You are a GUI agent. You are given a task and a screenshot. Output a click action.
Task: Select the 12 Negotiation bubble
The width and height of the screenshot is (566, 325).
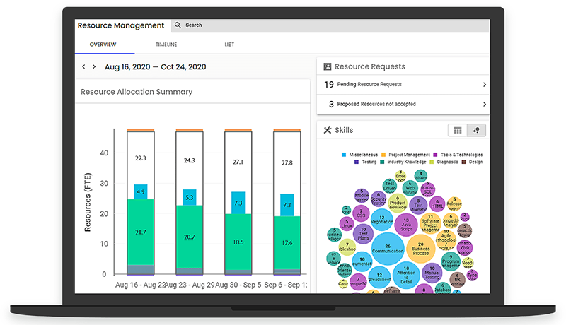(x=381, y=220)
